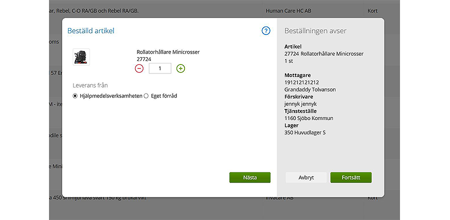This screenshot has height=220, width=450.
Task: Click the Leverans från label
Action: coord(90,85)
